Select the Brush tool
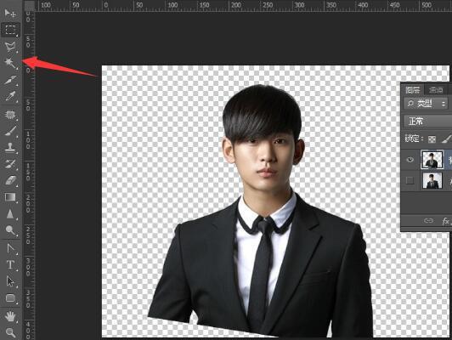 10,131
